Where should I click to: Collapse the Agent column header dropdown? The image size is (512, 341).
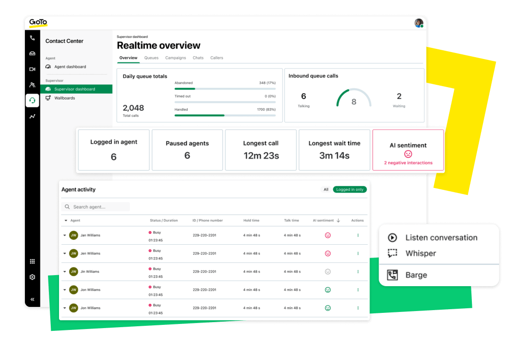[x=65, y=220]
